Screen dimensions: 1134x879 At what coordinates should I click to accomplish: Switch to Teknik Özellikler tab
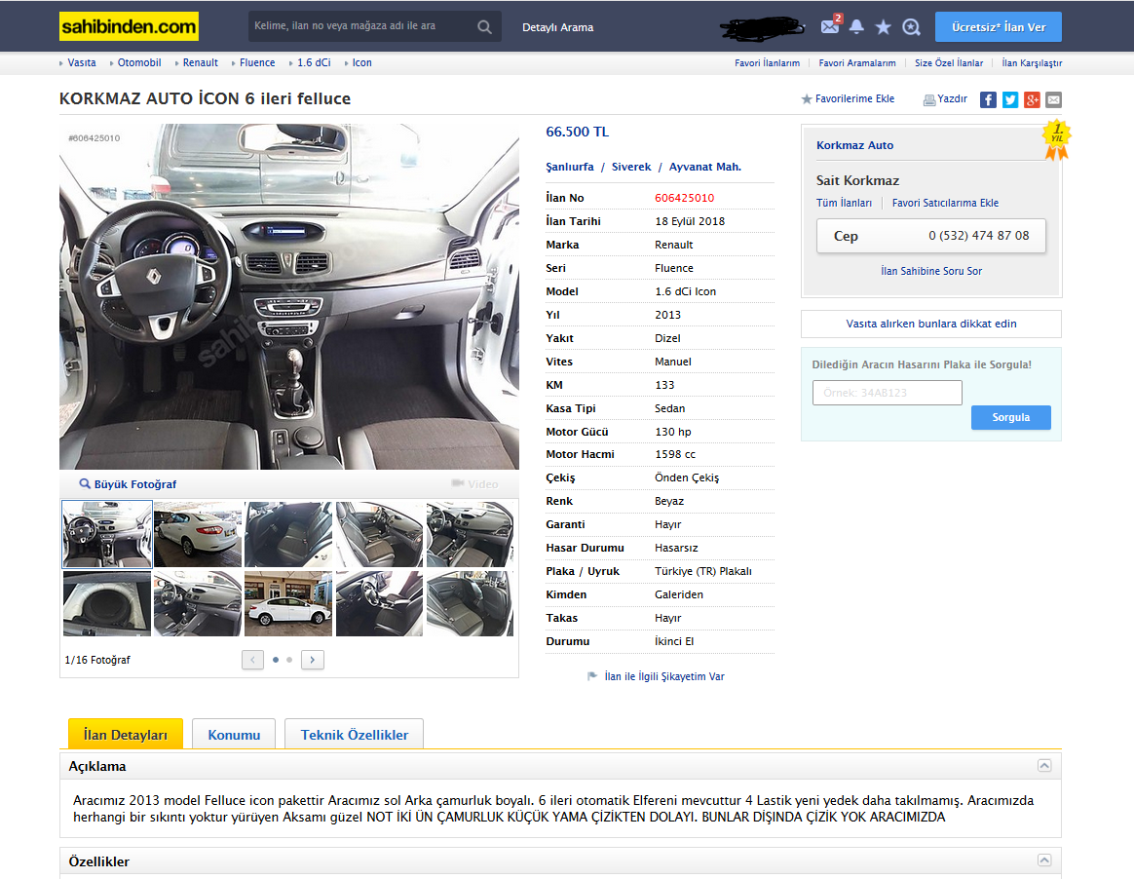tap(355, 735)
